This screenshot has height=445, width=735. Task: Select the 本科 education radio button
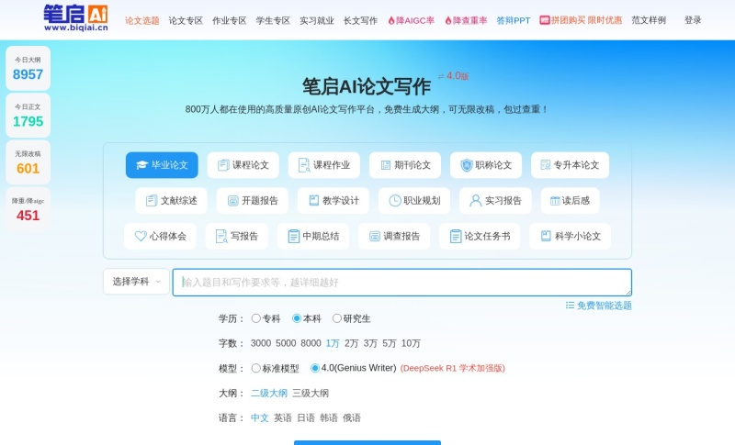point(297,318)
